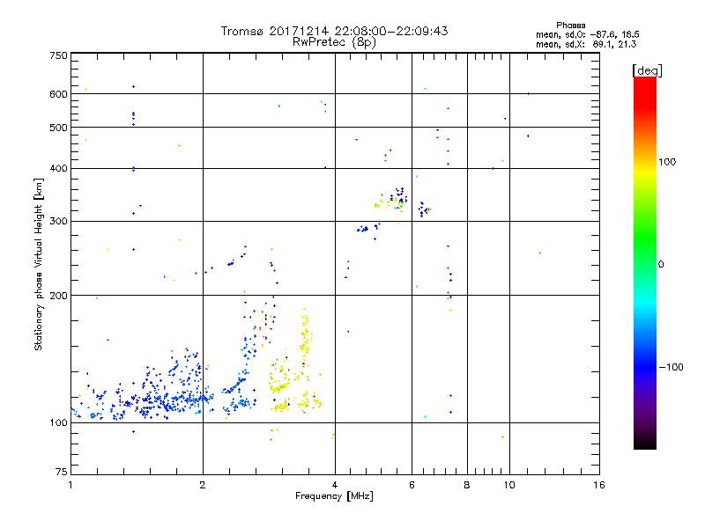The width and height of the screenshot is (705, 528).
Task: Click the y-axis tick label '500'
Action: [x=58, y=128]
